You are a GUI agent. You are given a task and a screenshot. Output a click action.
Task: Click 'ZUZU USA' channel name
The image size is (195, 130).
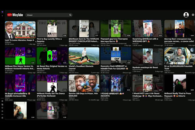(x=104, y=98)
